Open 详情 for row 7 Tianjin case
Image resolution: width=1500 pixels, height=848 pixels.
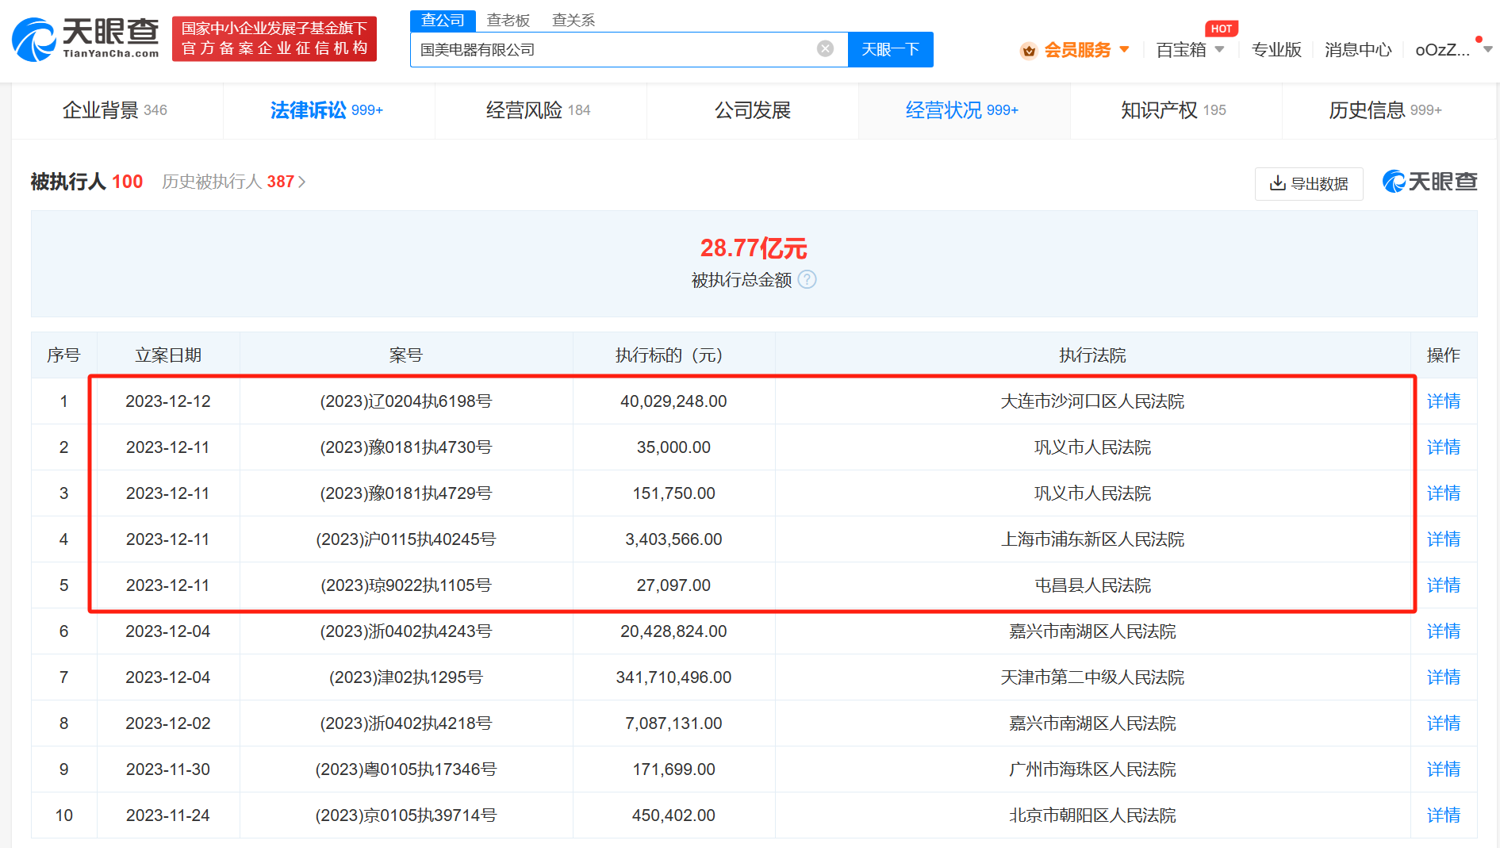1443,677
